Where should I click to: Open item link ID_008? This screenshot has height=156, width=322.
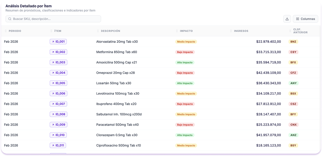tap(58, 114)
